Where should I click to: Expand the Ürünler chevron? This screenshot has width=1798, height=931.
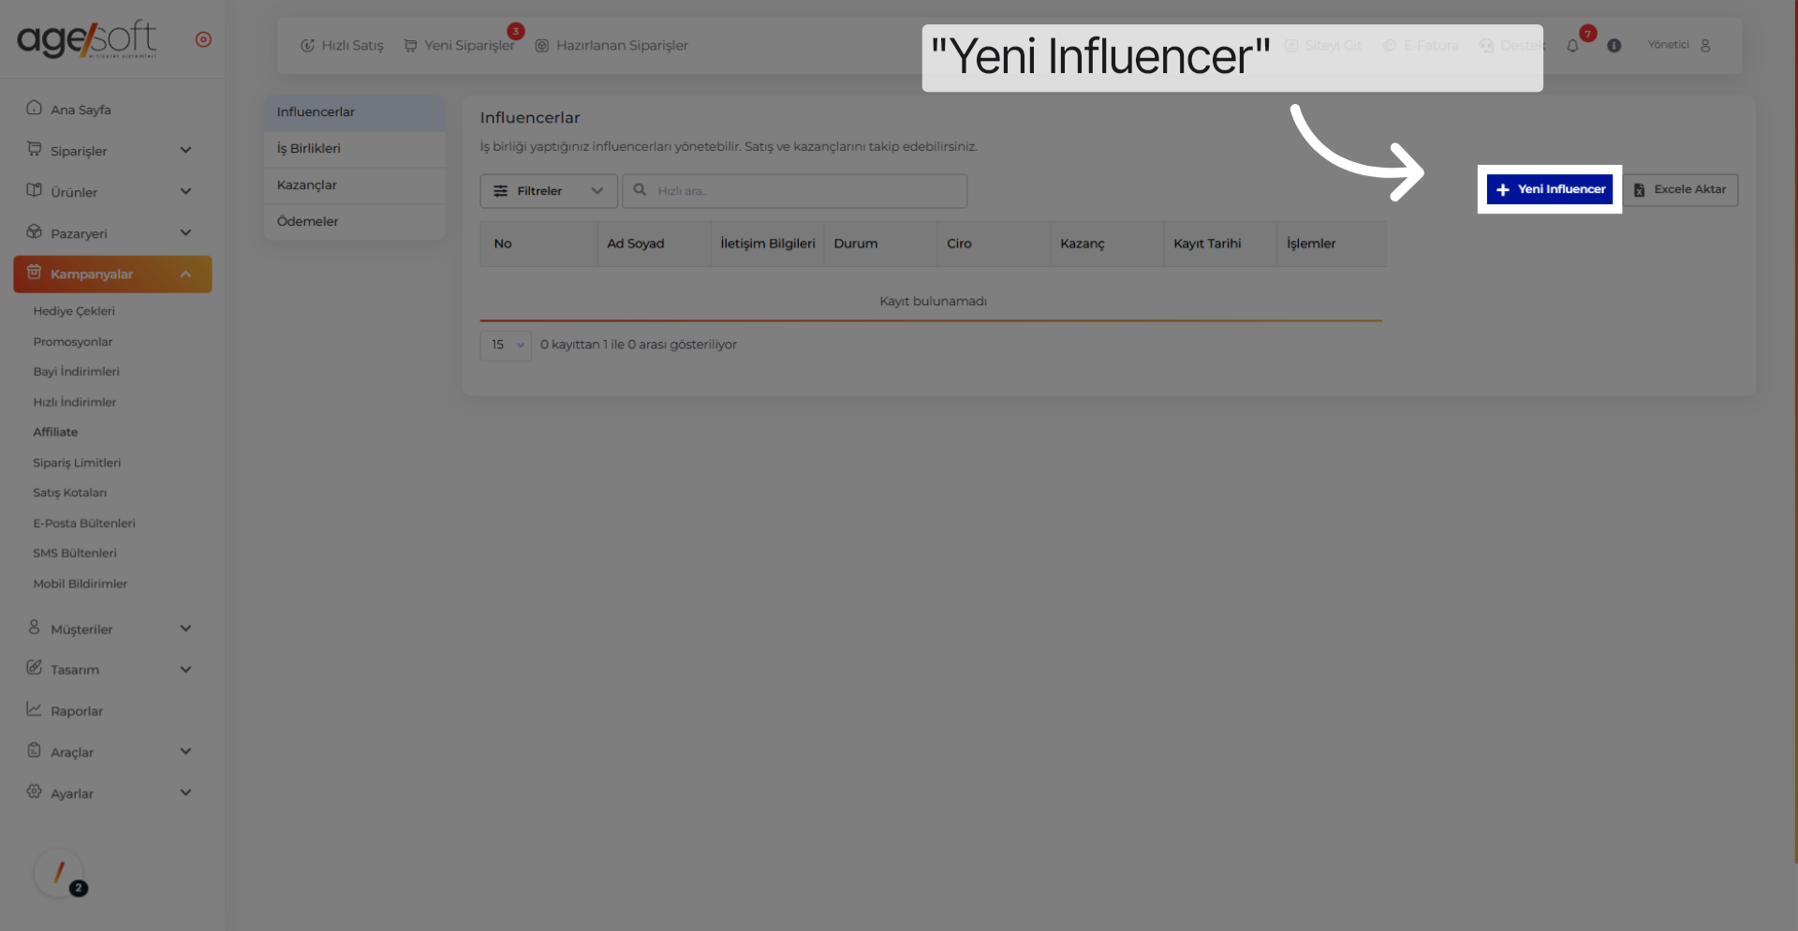pyautogui.click(x=185, y=191)
